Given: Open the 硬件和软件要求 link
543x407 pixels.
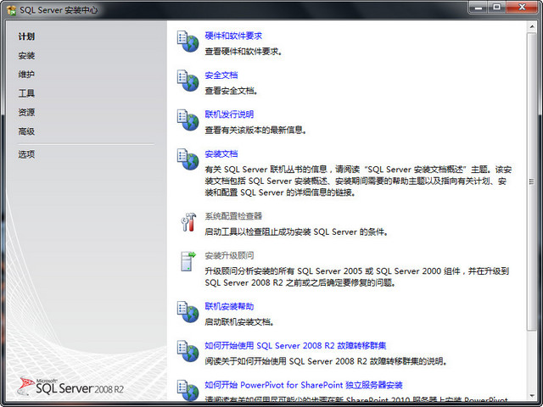Looking at the screenshot, I should point(233,36).
